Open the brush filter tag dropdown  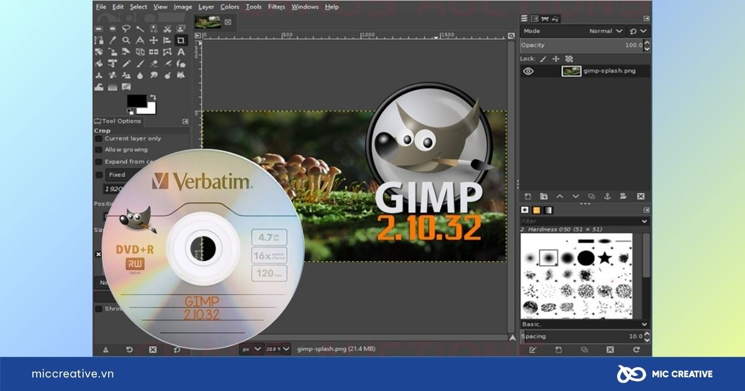(644, 221)
